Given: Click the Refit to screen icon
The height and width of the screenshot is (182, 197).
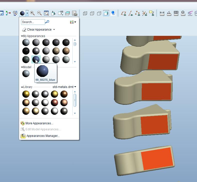Looking at the screenshot, I should [x=46, y=13].
